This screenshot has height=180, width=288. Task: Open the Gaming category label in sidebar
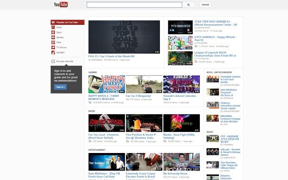tap(60, 37)
